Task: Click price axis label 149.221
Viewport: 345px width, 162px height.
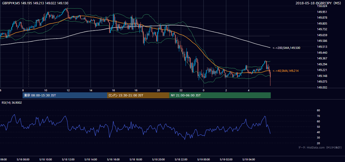Action: click(x=322, y=70)
